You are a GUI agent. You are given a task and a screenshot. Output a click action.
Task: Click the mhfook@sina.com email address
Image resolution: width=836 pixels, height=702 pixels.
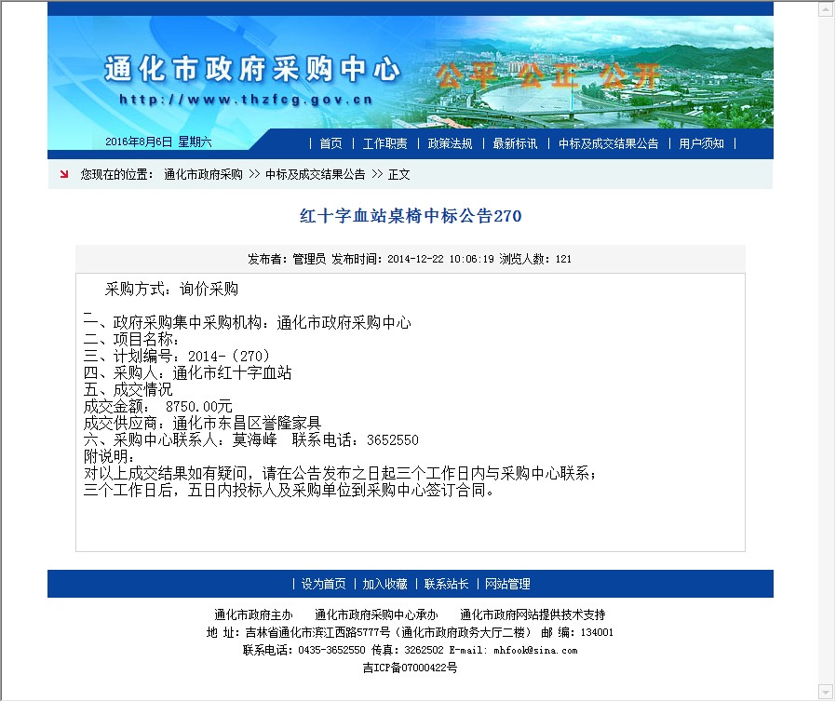pos(535,650)
